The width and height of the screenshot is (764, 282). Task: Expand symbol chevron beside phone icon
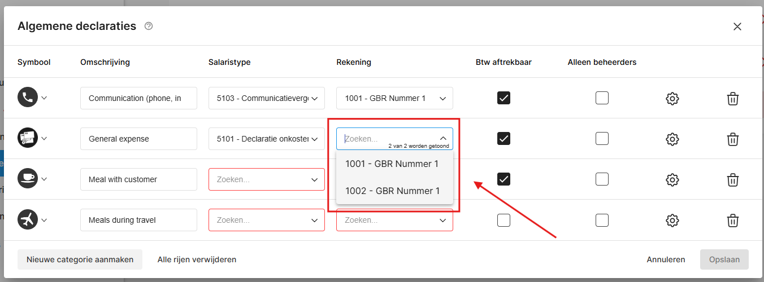click(44, 98)
